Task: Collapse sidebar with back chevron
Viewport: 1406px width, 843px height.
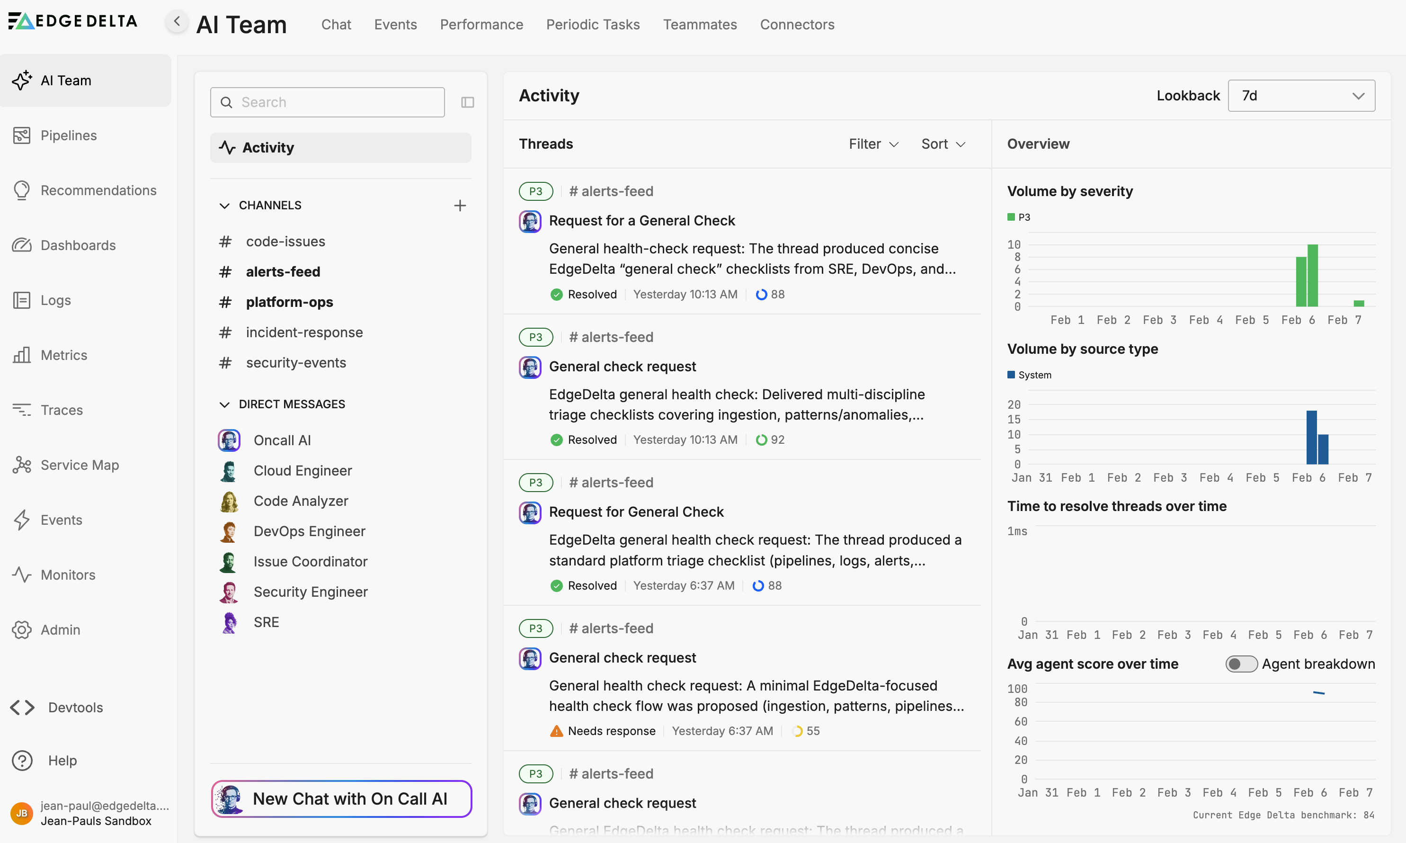Action: 177,22
